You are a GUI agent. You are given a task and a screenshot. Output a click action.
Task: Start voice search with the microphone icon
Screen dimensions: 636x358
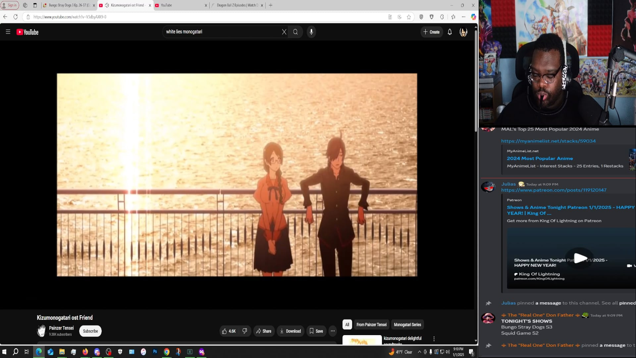pyautogui.click(x=311, y=32)
